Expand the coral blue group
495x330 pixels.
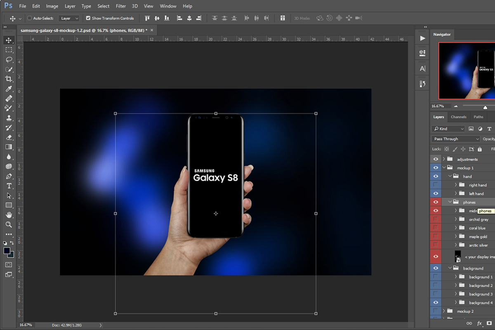coord(456,228)
